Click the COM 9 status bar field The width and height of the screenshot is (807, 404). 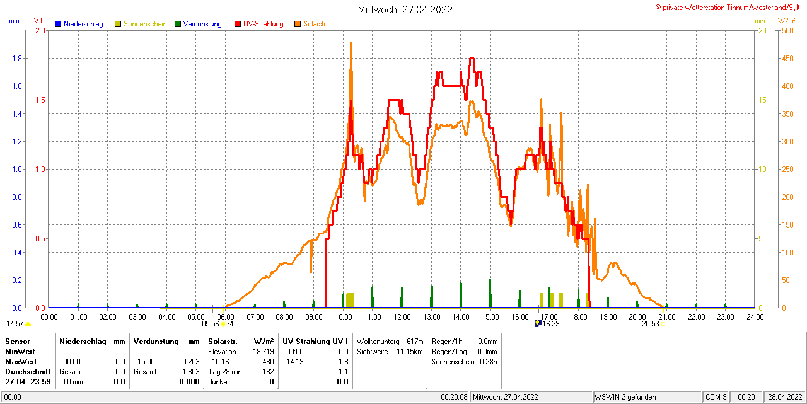[716, 397]
